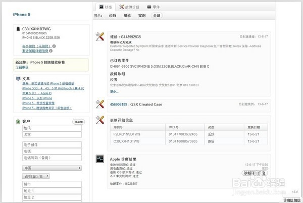Select the 全部 filter pill
Image resolution: width=303 pixels, height=203 pixels.
(157, 16)
